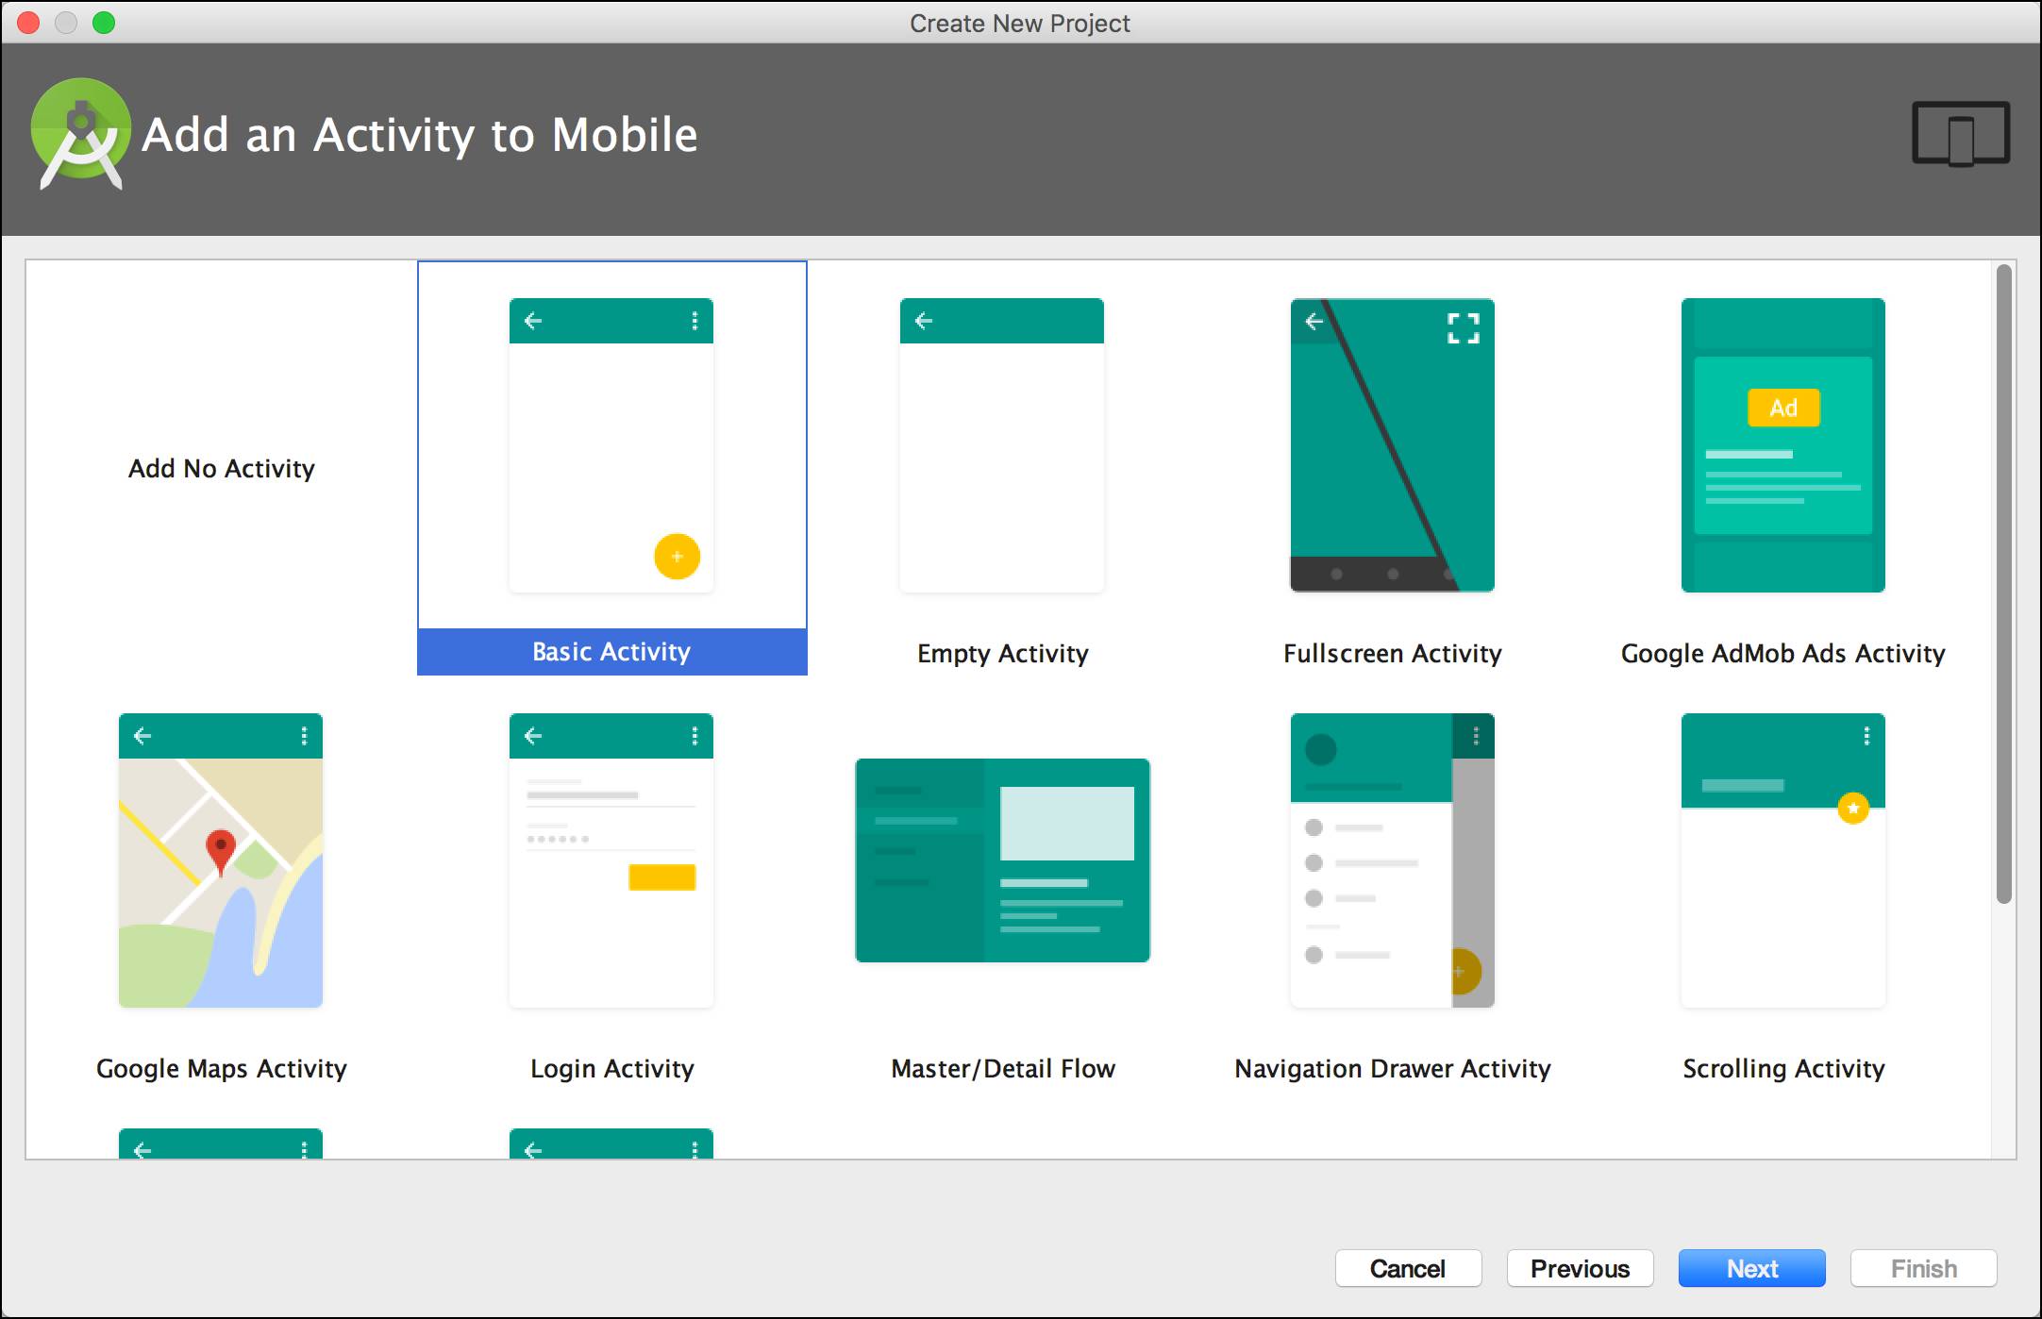
Task: Click the back arrow in Empty Activity preview
Action: pos(924,321)
